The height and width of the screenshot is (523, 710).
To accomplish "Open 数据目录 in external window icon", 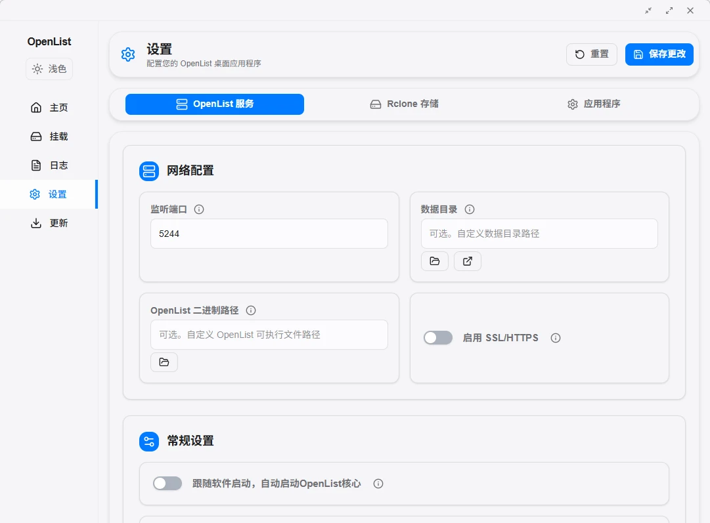I will pos(468,261).
